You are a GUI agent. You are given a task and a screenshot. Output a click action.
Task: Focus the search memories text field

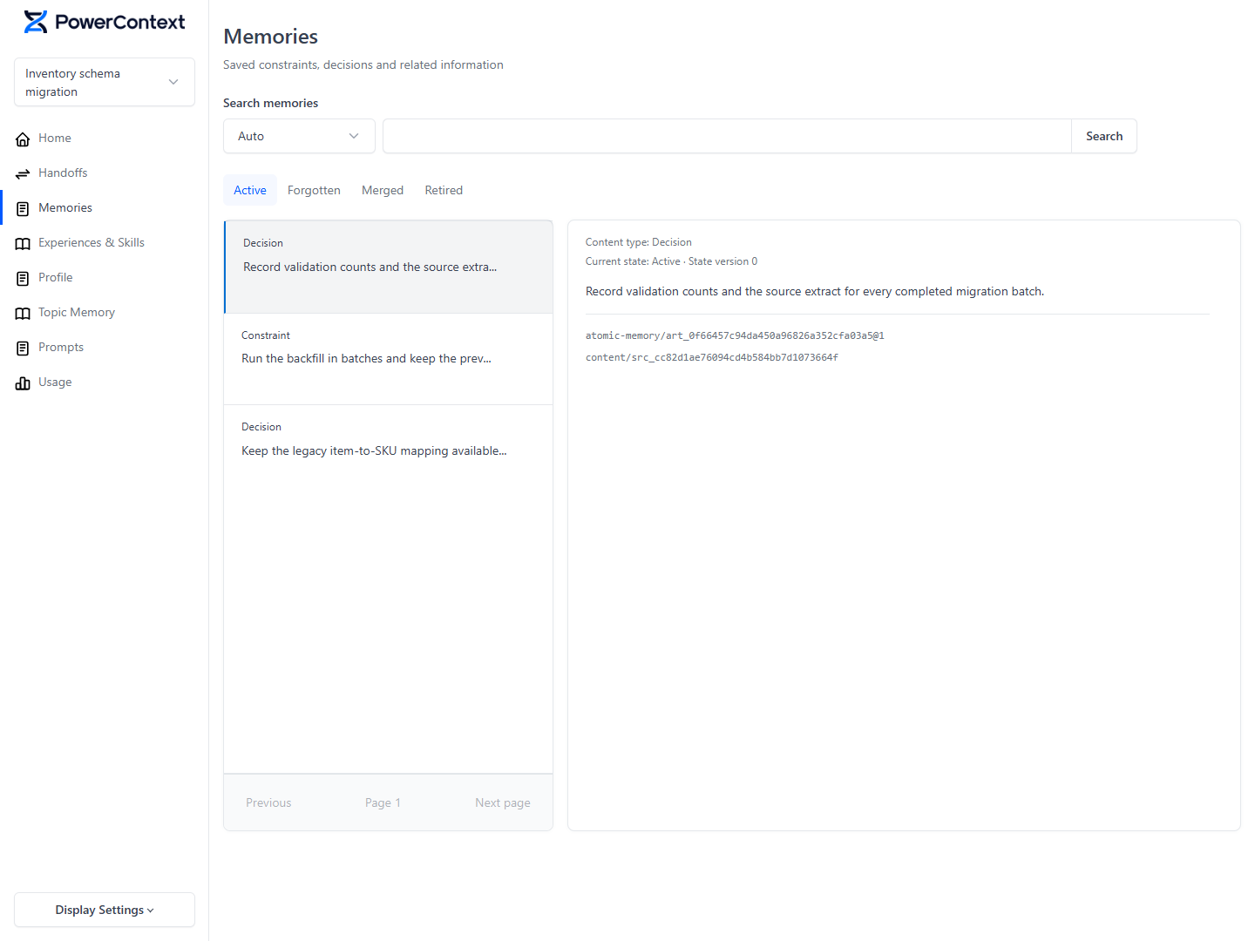[x=727, y=136]
